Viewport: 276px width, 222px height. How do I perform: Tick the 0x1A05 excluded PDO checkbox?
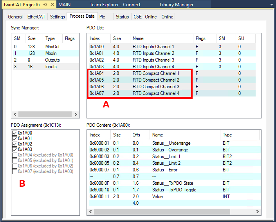coord(14,160)
